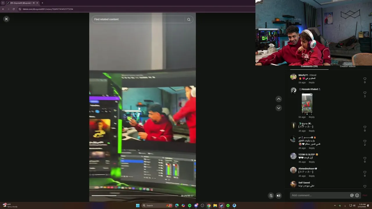The image size is (372, 209).
Task: Open Spotify from the taskbar
Action: [x=189, y=206]
